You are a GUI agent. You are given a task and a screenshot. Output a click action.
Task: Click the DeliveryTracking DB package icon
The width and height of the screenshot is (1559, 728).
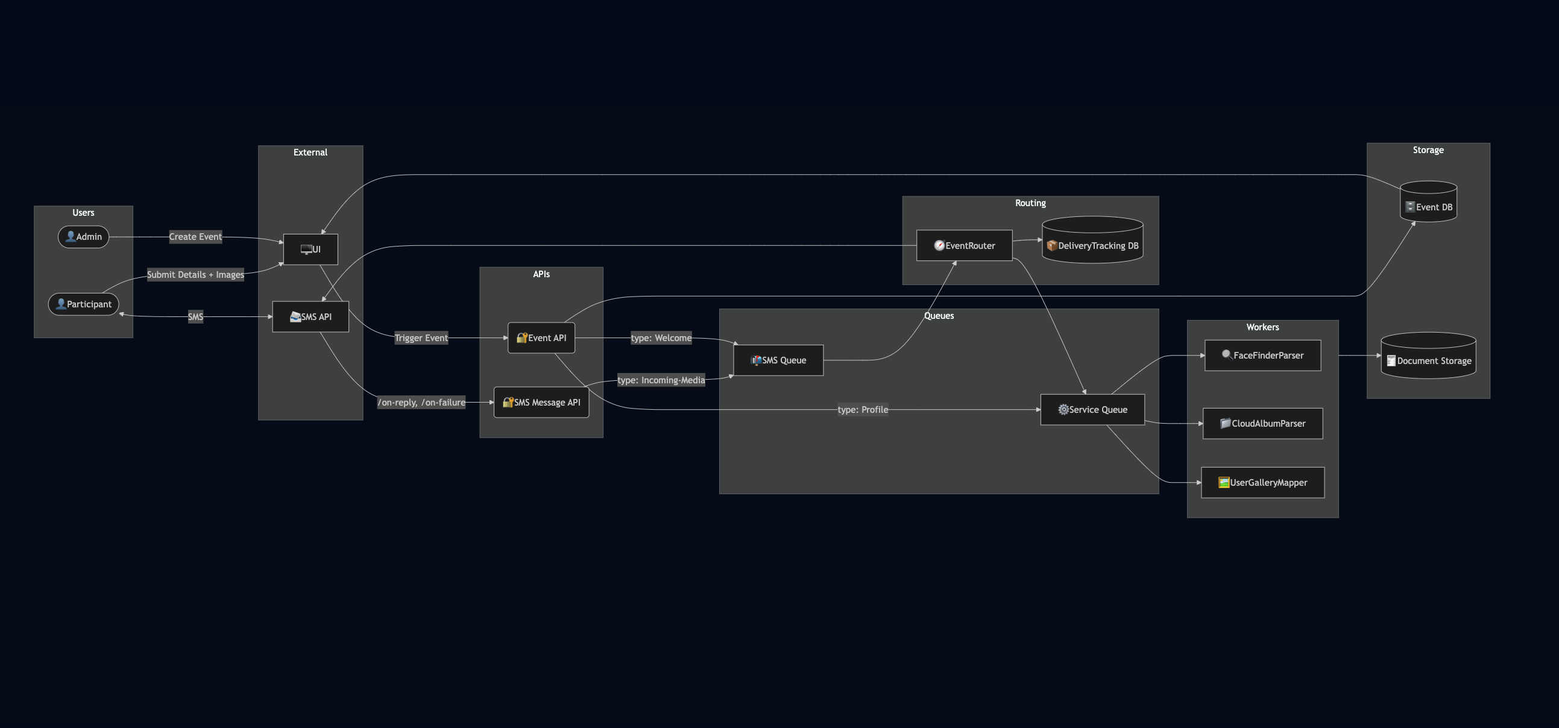1051,245
